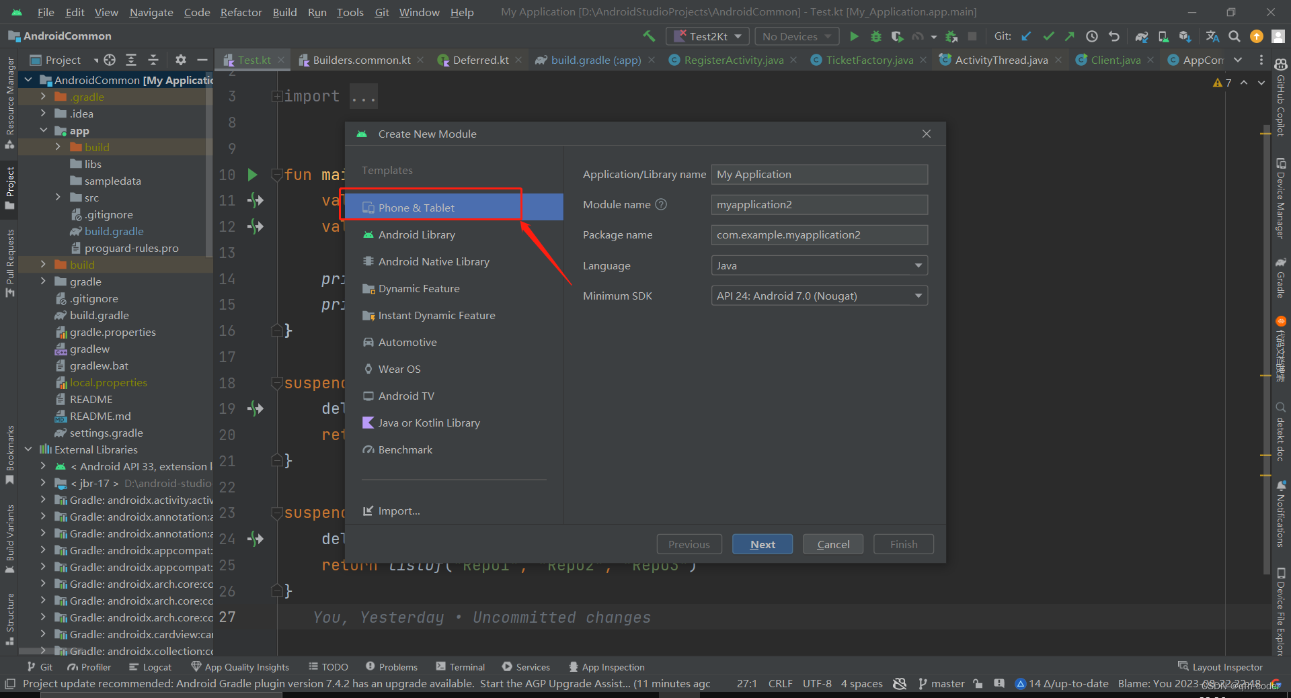Image resolution: width=1291 pixels, height=698 pixels.
Task: Open the Build menu
Action: point(284,12)
